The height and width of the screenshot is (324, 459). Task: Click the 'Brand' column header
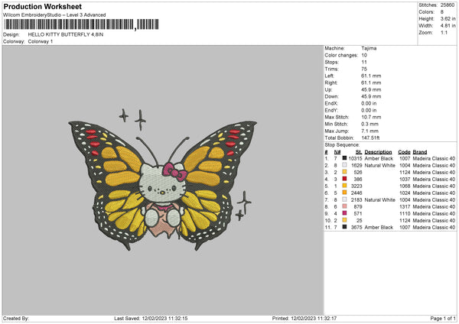420,152
